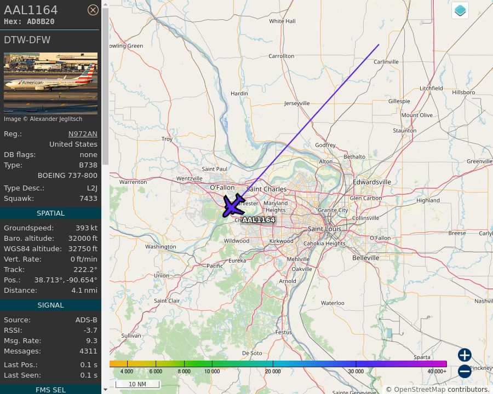Screen dimensions: 493x394
Task: Click the Messages count 4311
Action: tap(88, 351)
